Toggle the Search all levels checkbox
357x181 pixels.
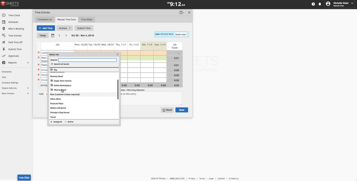point(52,64)
